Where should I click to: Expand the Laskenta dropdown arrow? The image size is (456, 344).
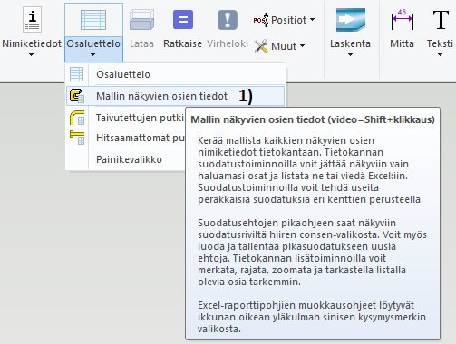click(x=350, y=55)
